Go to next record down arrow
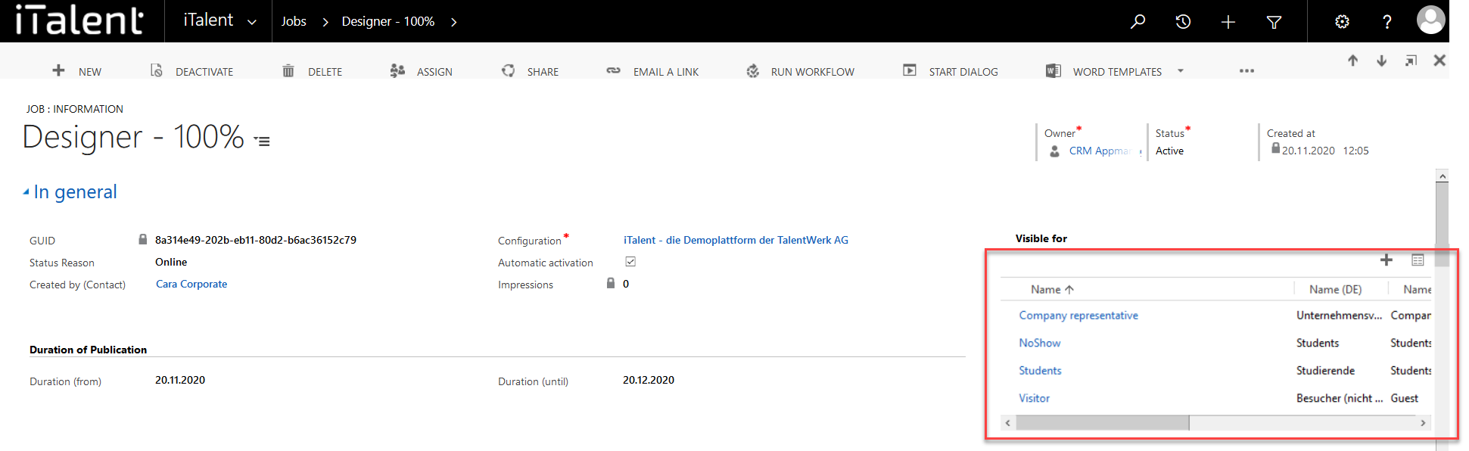This screenshot has height=451, width=1469. (x=1381, y=61)
